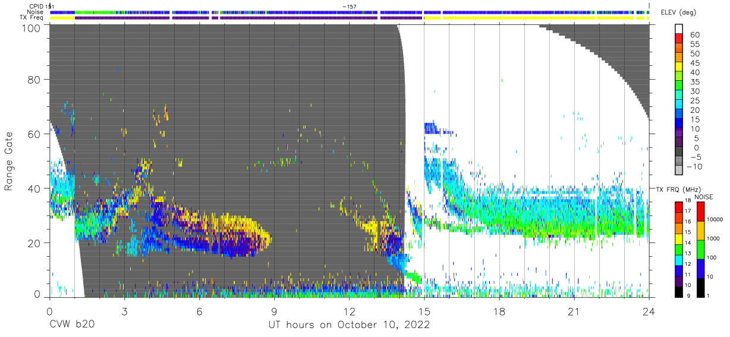This screenshot has height=337, width=730.
Task: Select the '100' value on the NOISE scale
Action: 712,257
